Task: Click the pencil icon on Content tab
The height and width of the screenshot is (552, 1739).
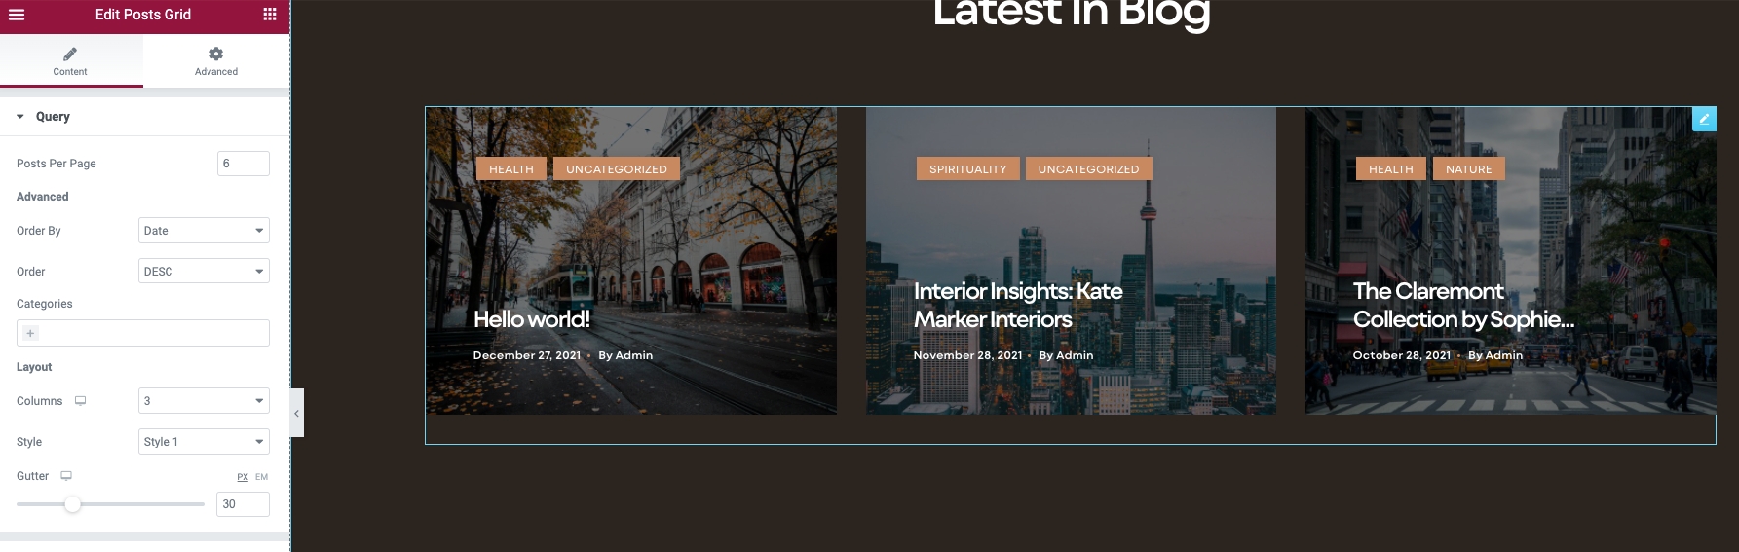Action: pos(70,55)
